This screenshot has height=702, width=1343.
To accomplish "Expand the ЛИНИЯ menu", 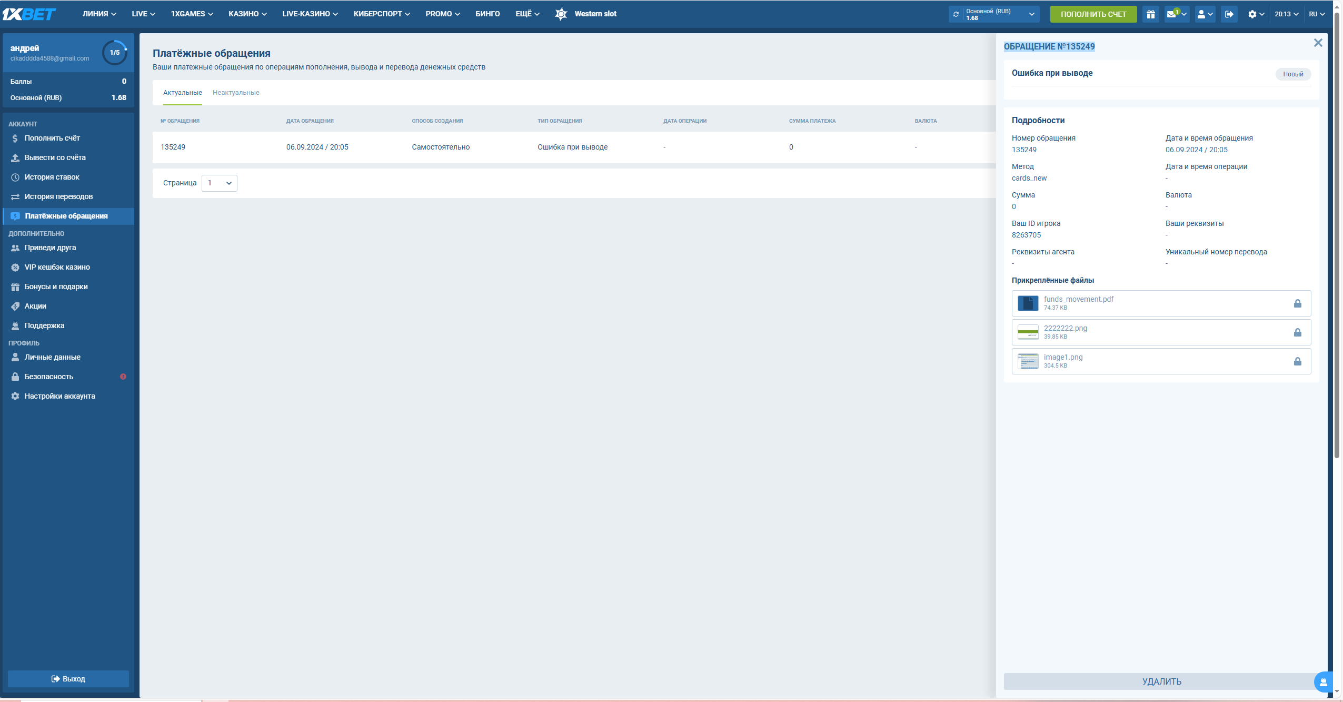I will coord(100,14).
